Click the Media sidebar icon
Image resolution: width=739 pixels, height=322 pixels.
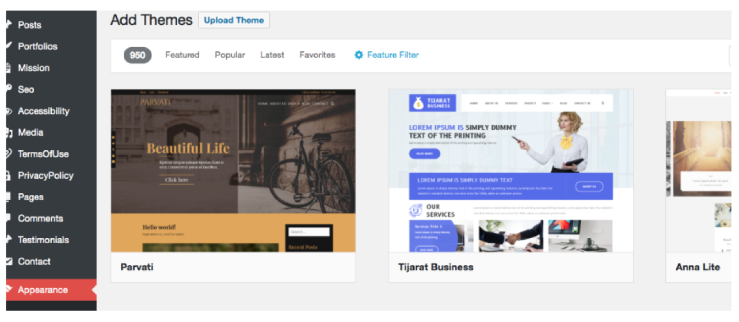coord(9,132)
